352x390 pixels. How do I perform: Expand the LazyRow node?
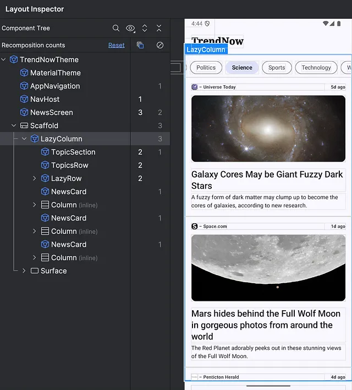(x=35, y=178)
